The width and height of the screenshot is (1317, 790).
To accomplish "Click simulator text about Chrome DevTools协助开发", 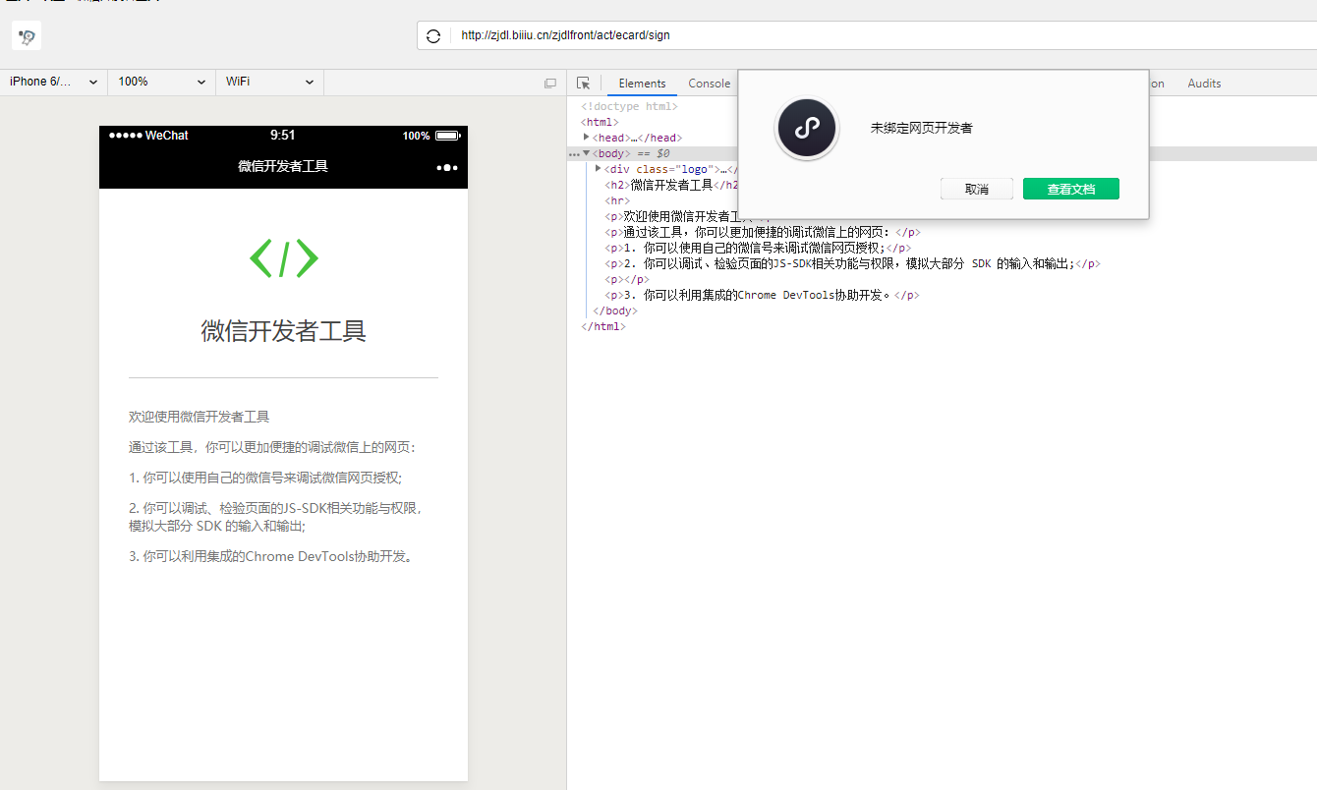I will (x=273, y=556).
